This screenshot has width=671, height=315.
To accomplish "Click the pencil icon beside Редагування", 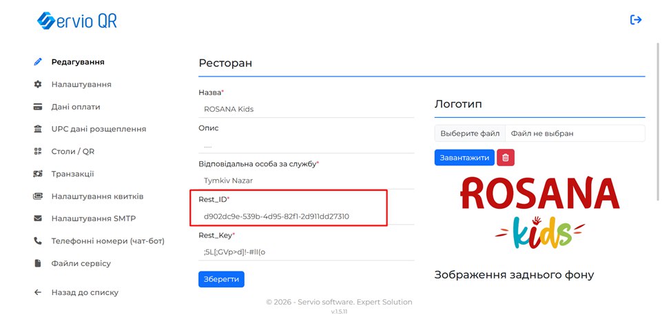I will 39,62.
